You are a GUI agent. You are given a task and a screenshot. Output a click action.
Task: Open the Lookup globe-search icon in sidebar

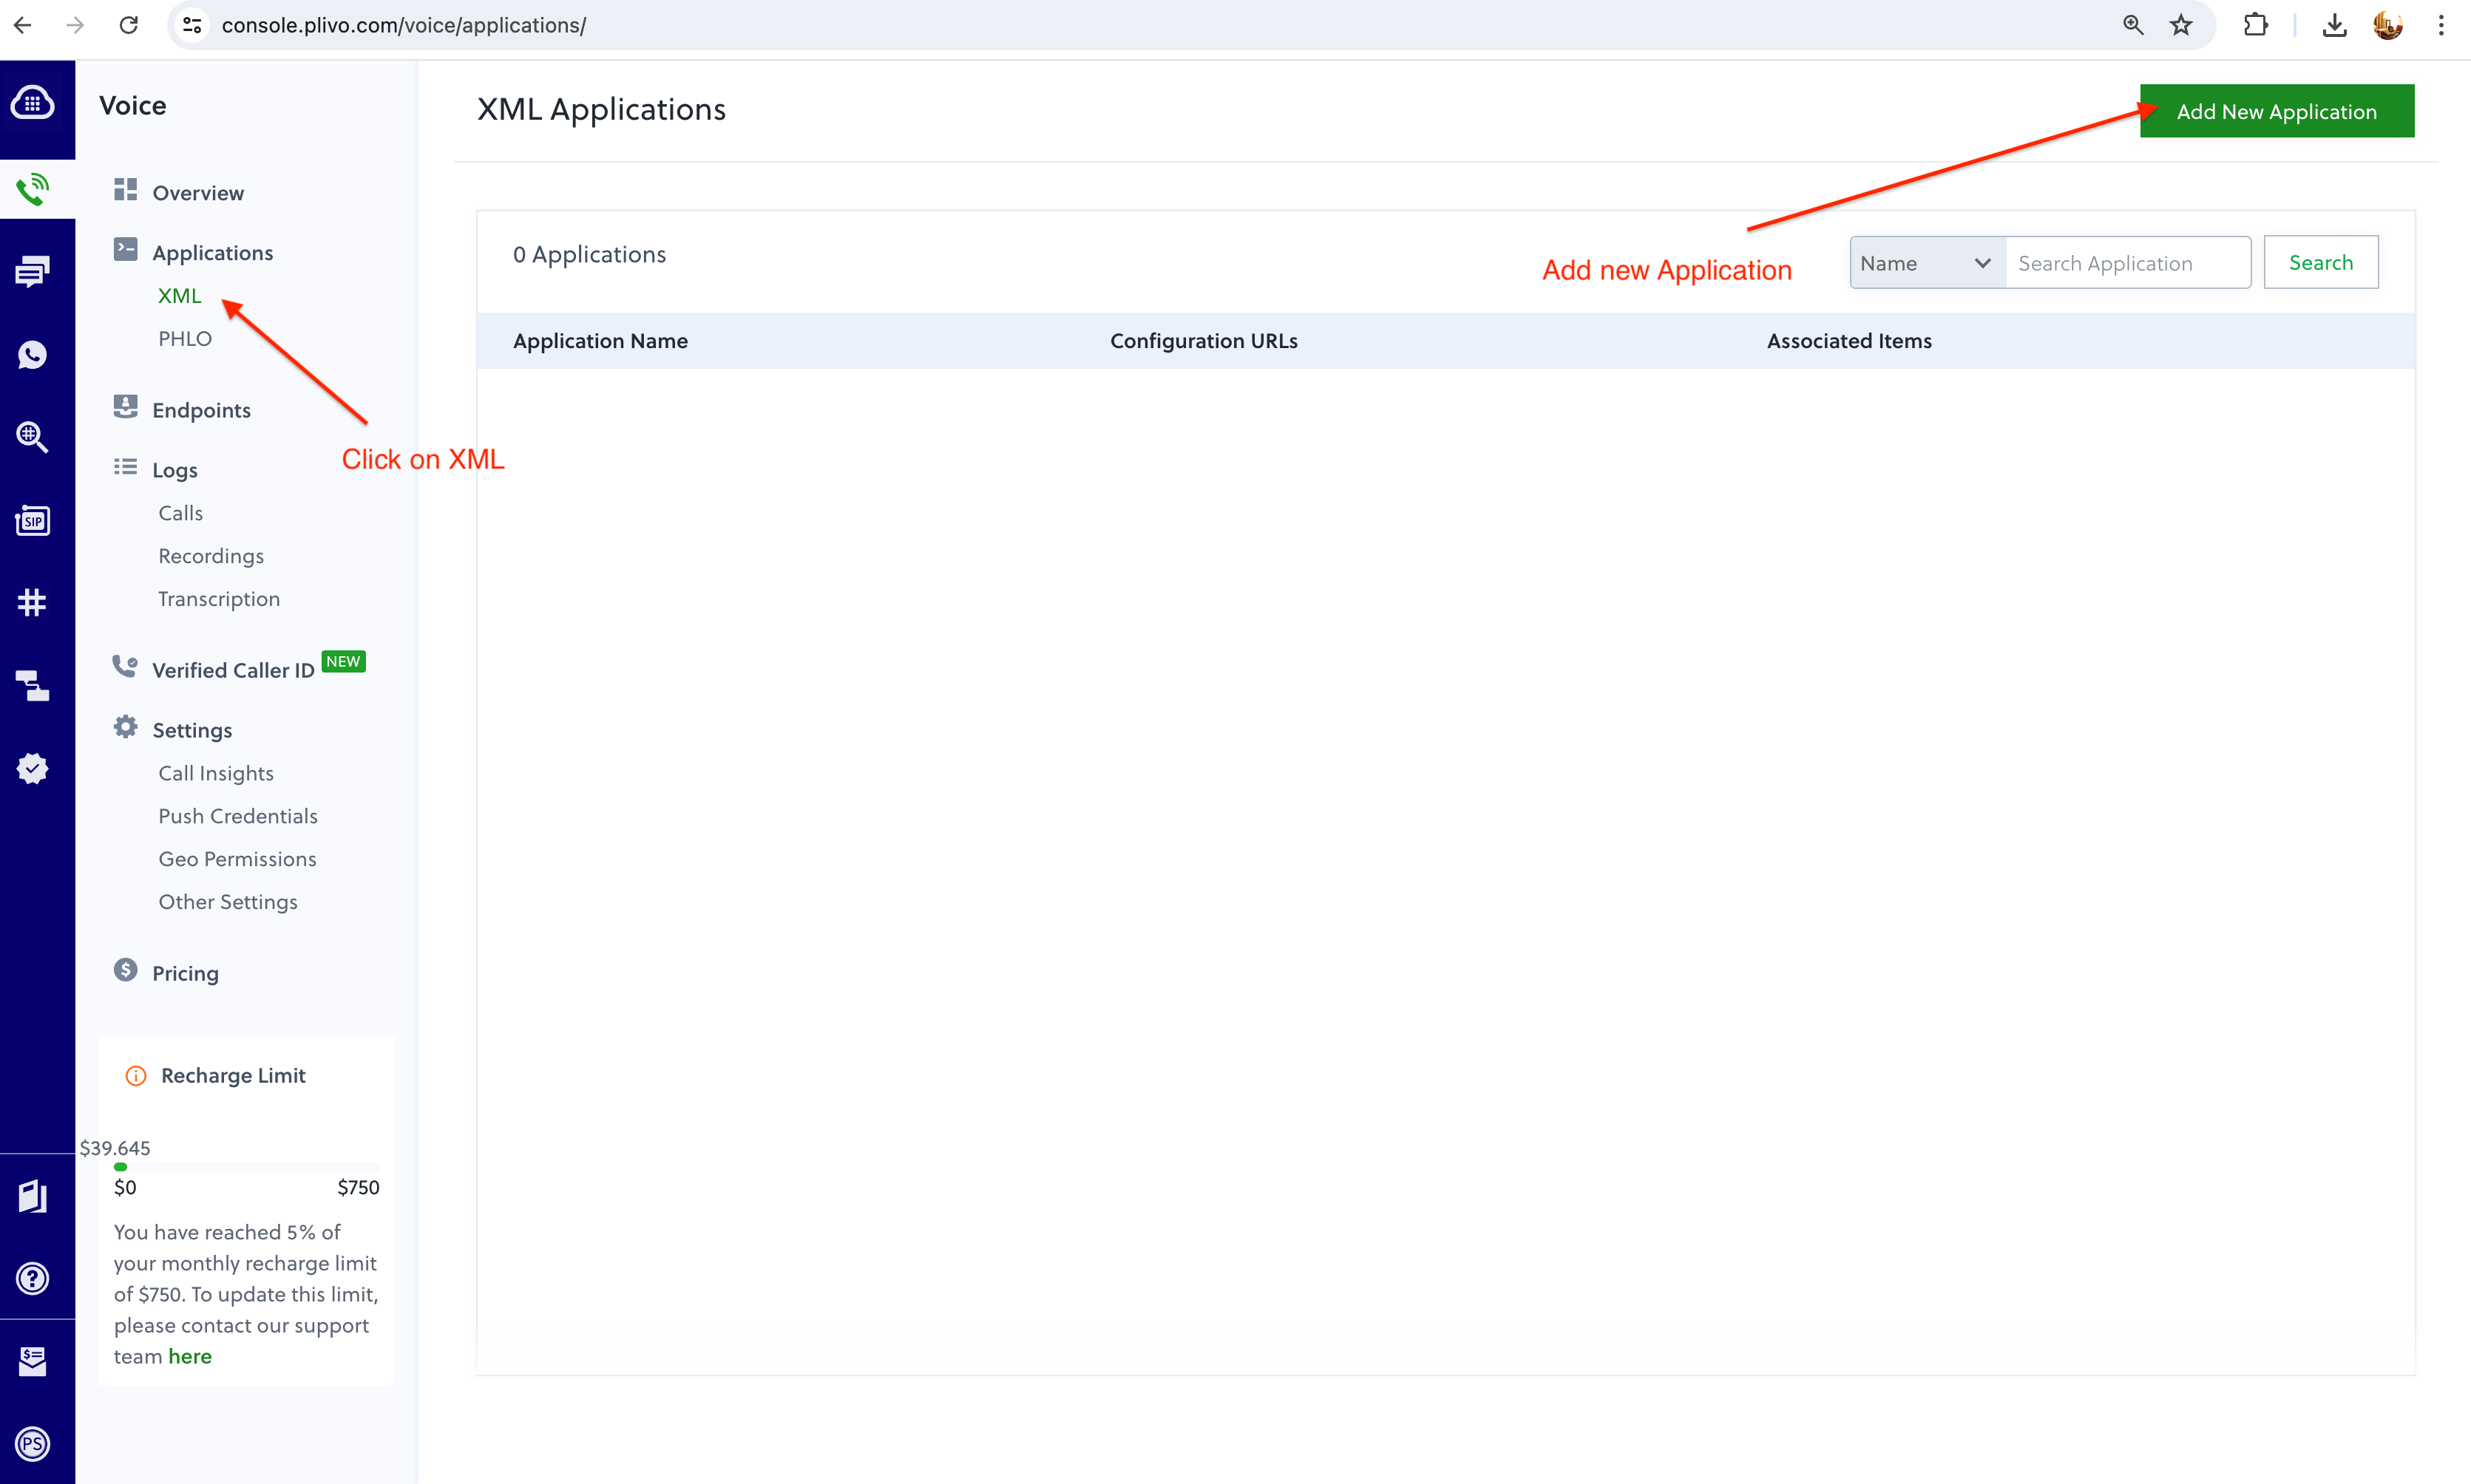point(33,437)
